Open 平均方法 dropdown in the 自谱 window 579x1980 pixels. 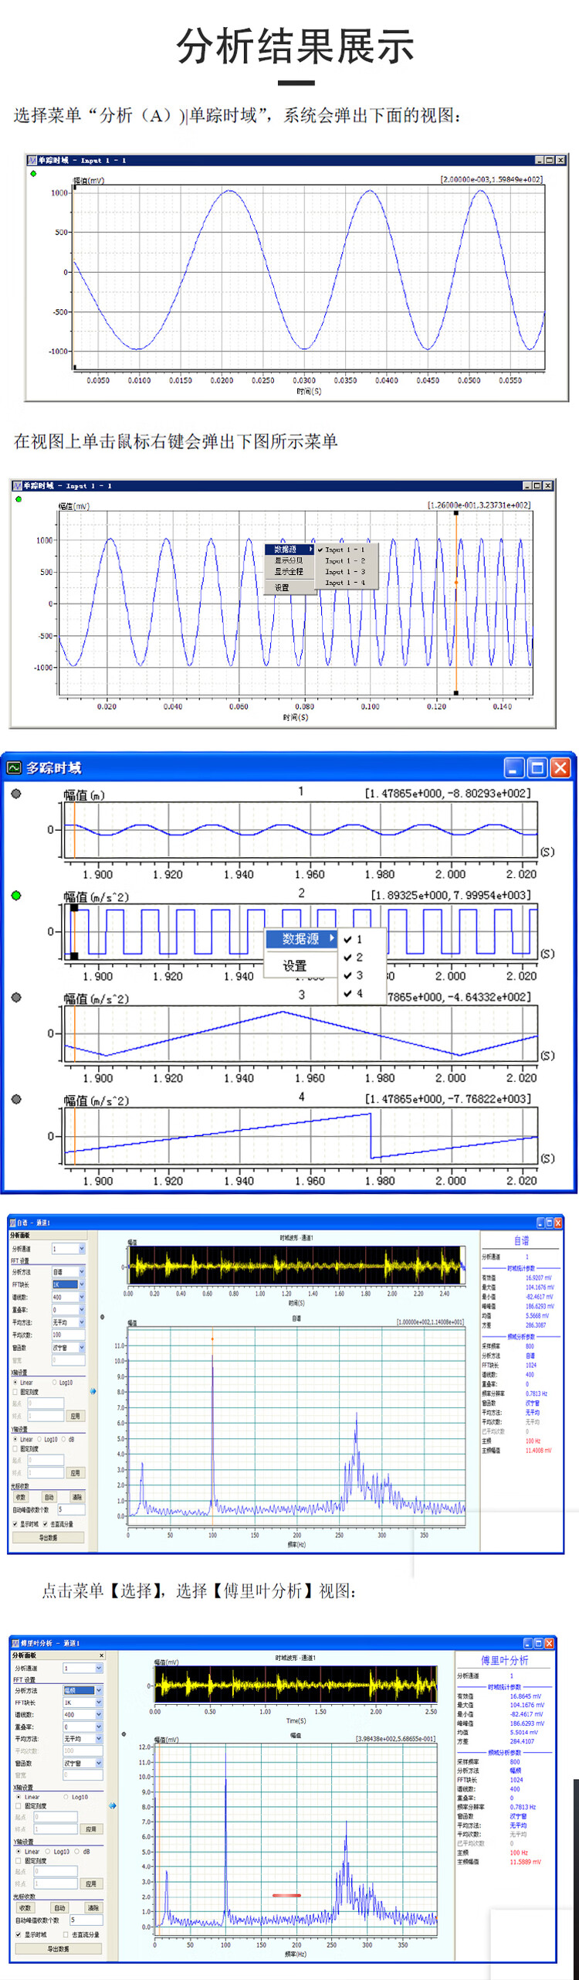coord(69,1322)
